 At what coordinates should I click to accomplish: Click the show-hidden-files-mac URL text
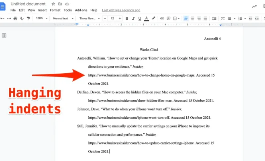click(130, 101)
